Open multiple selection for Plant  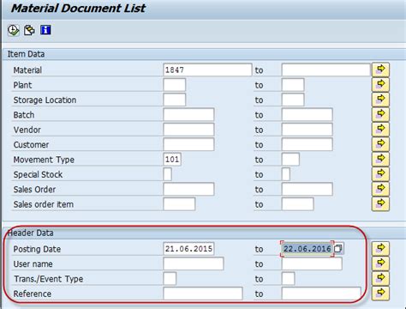pos(380,85)
